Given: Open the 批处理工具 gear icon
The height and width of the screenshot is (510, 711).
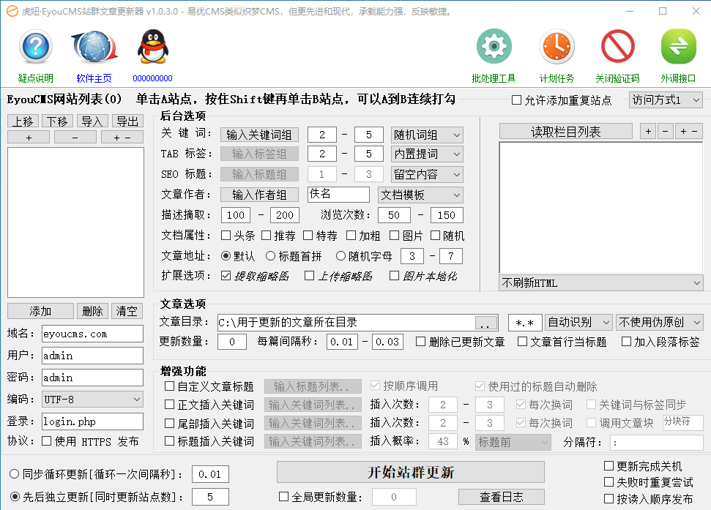Looking at the screenshot, I should tap(494, 47).
